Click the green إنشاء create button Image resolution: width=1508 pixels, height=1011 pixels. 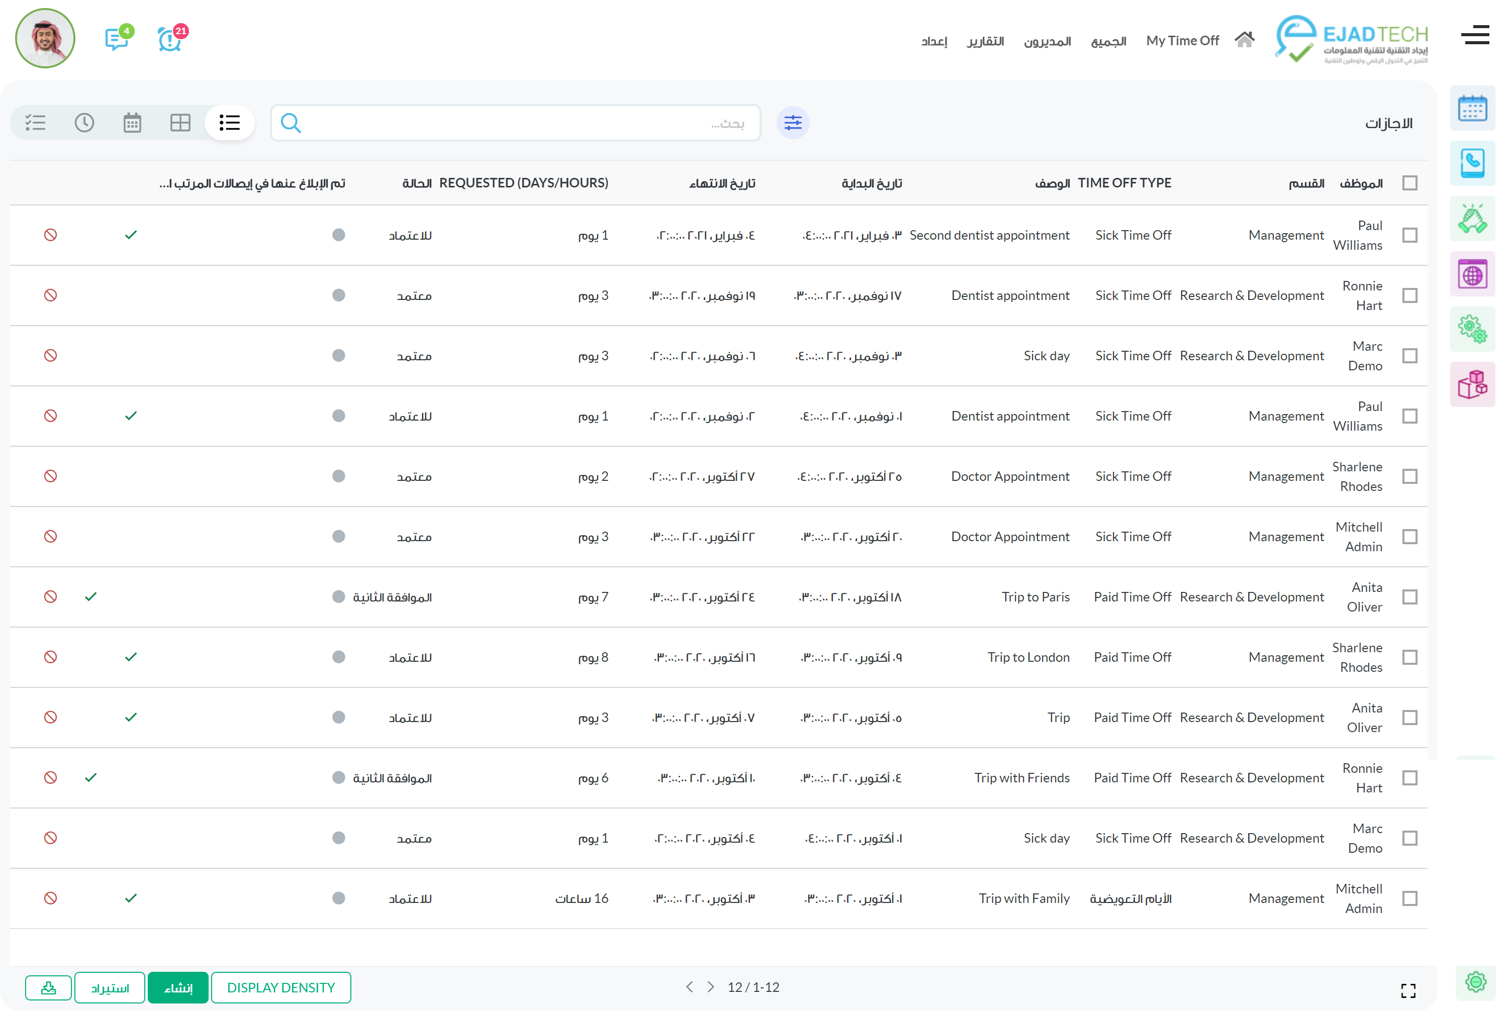178,987
